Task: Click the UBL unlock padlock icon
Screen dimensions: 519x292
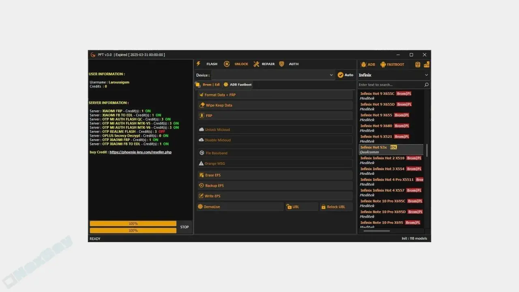Action: 289,206
